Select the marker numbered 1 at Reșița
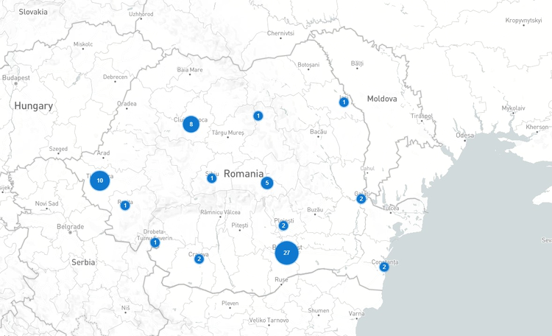 tap(125, 206)
